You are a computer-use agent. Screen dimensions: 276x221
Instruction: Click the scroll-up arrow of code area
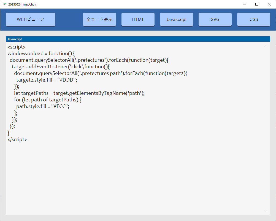click(x=266, y=46)
